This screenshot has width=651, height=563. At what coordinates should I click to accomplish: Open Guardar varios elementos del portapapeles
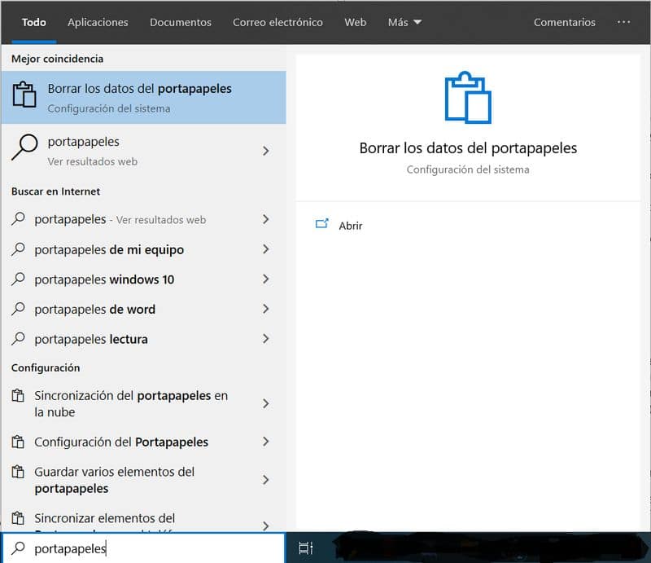click(x=144, y=480)
